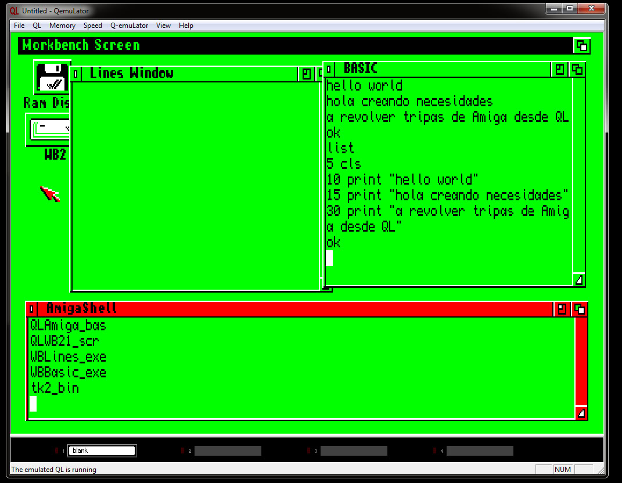Click the Lines Window title bar
Screen dimensions: 622x483
(x=189, y=74)
